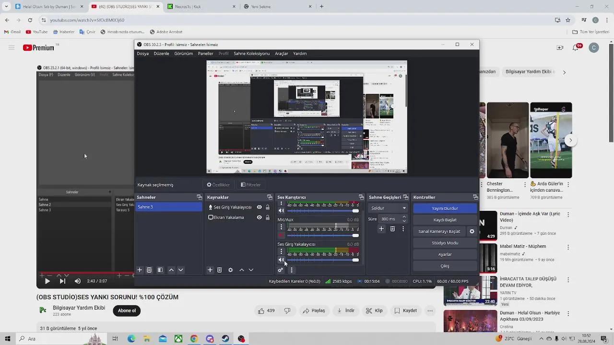
Task: Add a new scene in the Sahneler panel
Action: click(140, 270)
